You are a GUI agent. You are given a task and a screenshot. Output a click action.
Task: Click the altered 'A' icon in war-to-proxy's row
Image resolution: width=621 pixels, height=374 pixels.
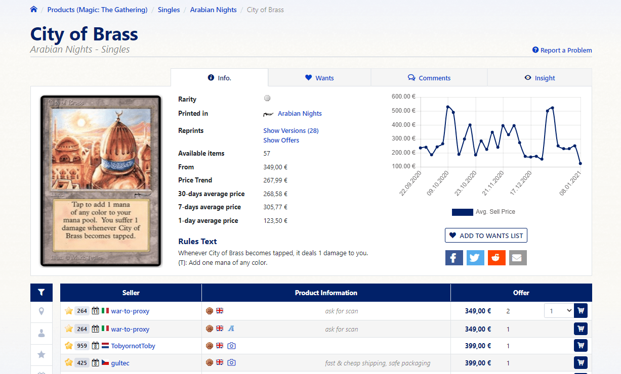tap(231, 329)
